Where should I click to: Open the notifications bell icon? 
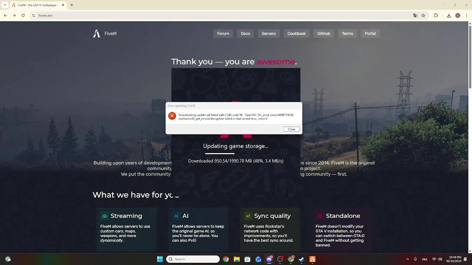coord(465,259)
